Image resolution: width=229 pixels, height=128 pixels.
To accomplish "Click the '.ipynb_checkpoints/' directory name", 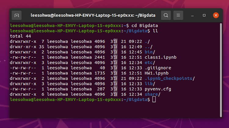I will click(x=170, y=79).
